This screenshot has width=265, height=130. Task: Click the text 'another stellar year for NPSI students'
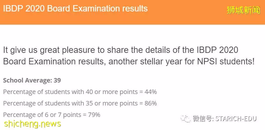(x=181, y=62)
